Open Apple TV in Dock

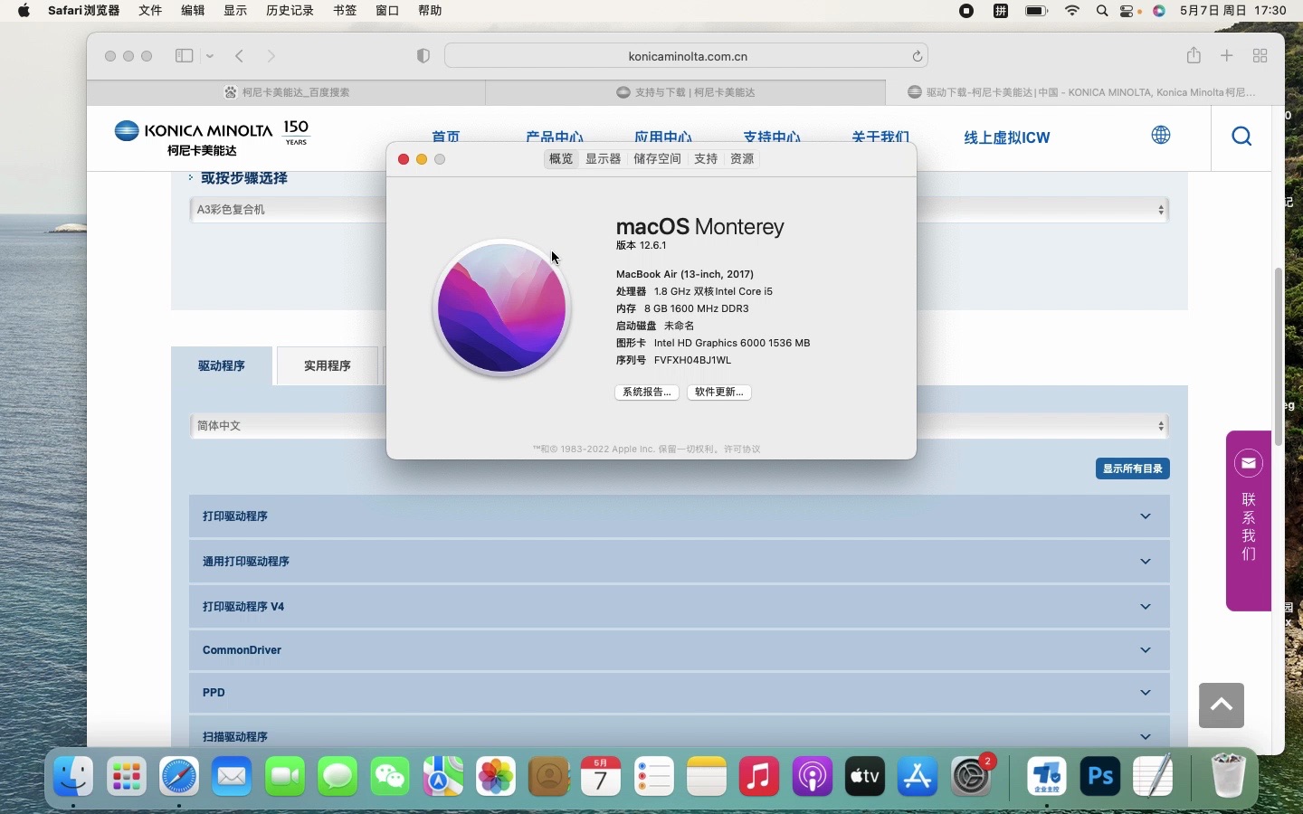coord(865,776)
